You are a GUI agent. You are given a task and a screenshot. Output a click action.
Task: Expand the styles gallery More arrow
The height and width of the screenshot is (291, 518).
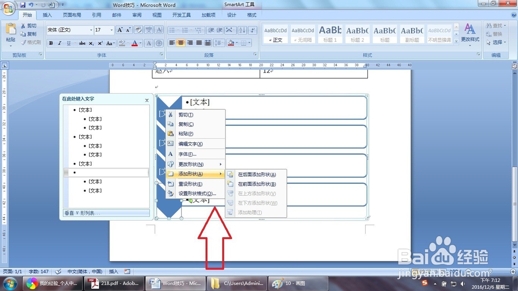coord(456,41)
